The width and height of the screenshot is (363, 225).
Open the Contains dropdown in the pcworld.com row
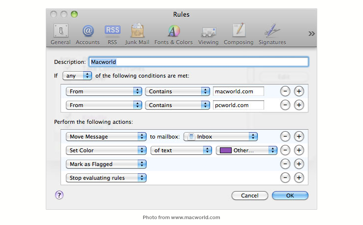[178, 105]
